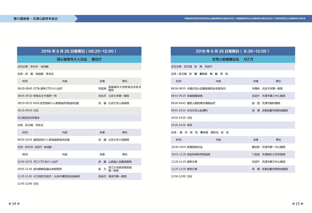
Task: Select the line '论坛主席：张文娟 张梅 刘迎午'
Action: pos(192,66)
